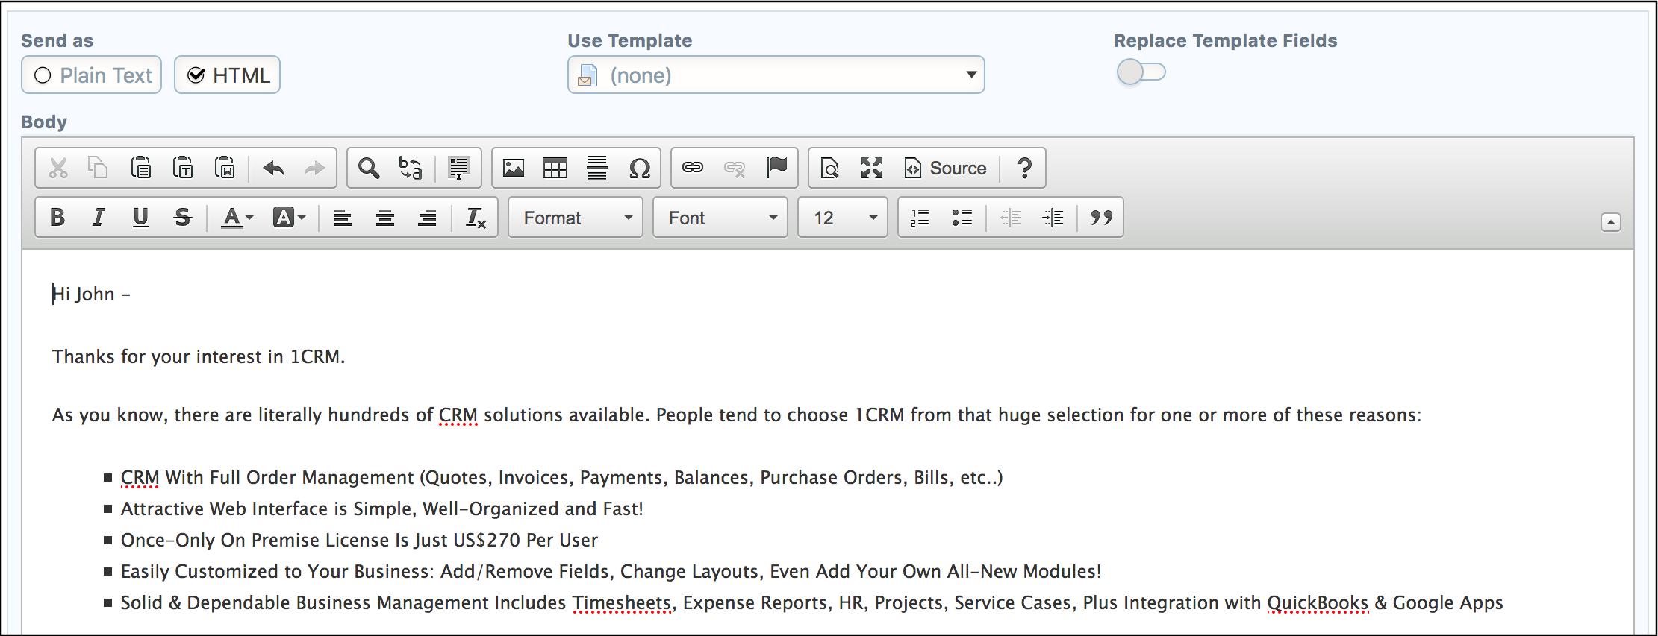Insert a bulleted list
1658x636 pixels.
point(962,217)
